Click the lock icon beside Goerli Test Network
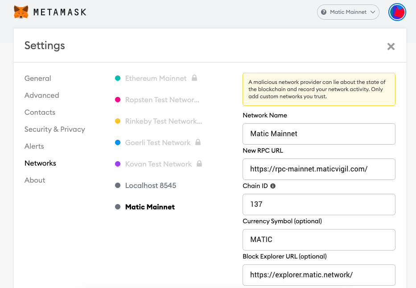This screenshot has height=288, width=416. coord(198,142)
